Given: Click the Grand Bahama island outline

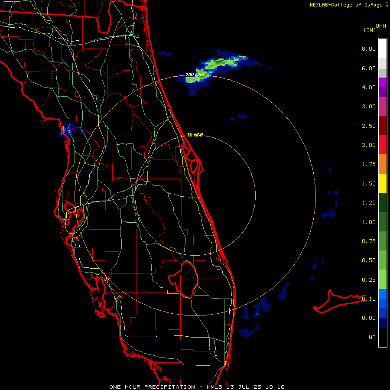Looking at the screenshot, I should [x=339, y=302].
